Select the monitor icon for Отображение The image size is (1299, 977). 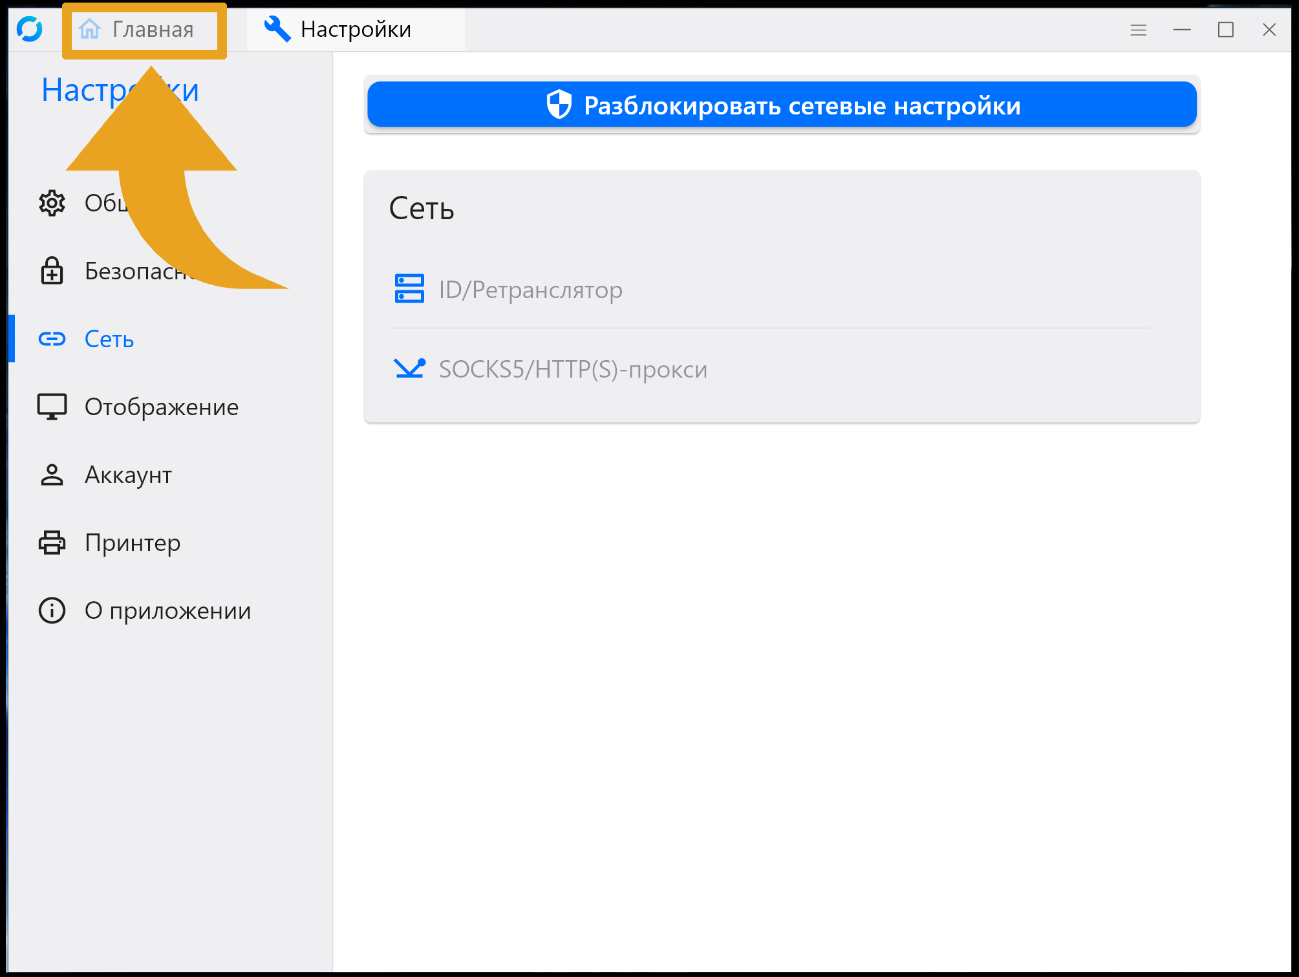[x=52, y=407]
